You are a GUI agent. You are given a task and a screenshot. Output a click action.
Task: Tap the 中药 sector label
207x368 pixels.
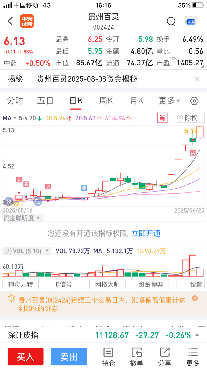point(10,63)
